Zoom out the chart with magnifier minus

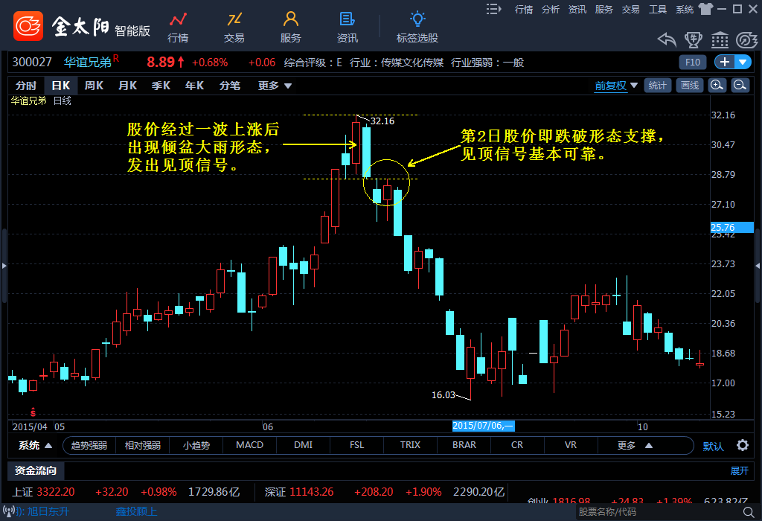click(x=740, y=86)
